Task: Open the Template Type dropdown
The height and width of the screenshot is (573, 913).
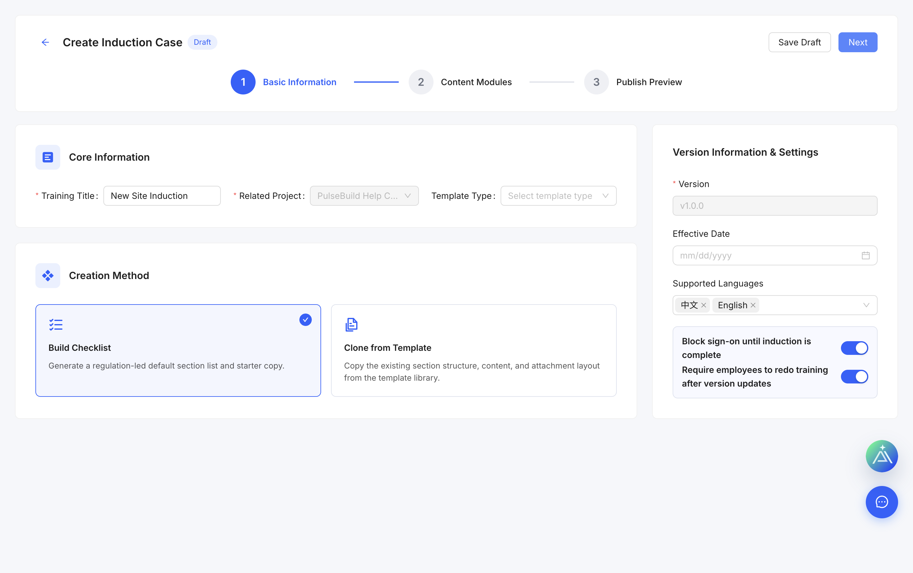Action: [558, 196]
